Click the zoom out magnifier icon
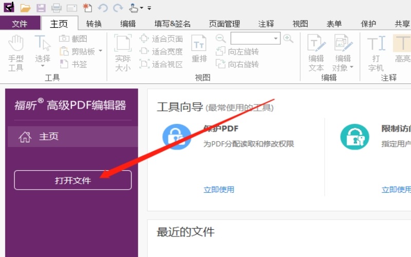This screenshot has width=411, height=257. tap(221, 39)
